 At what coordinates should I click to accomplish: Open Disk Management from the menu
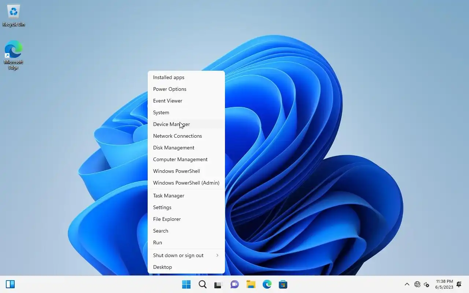point(186,148)
